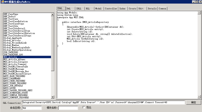
Task: Select MIS_Article_Albums table entry
Action: coord(27,59)
